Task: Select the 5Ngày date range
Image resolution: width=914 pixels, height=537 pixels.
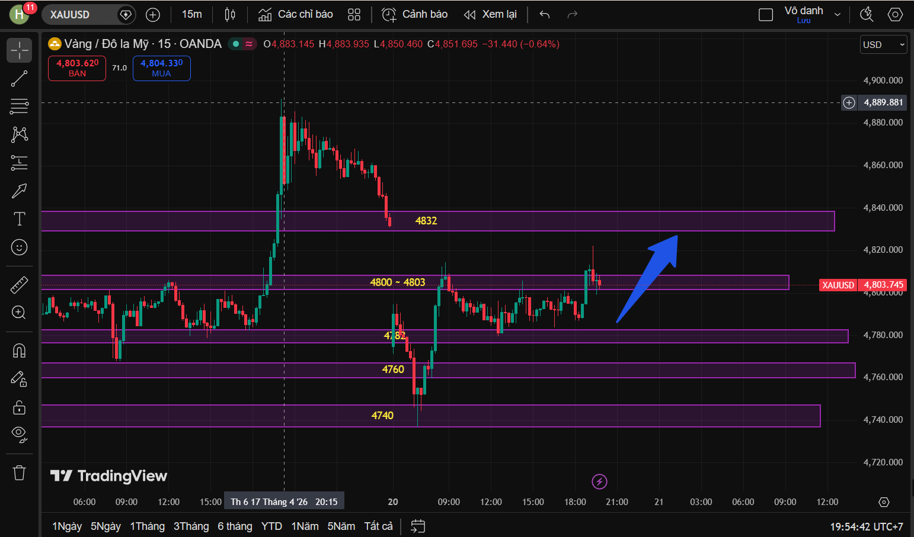Action: click(x=106, y=526)
